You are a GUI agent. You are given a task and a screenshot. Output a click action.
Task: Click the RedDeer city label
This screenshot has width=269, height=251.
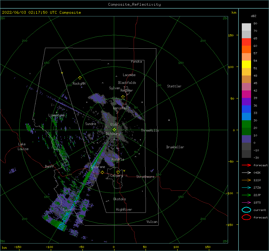coord(127,90)
